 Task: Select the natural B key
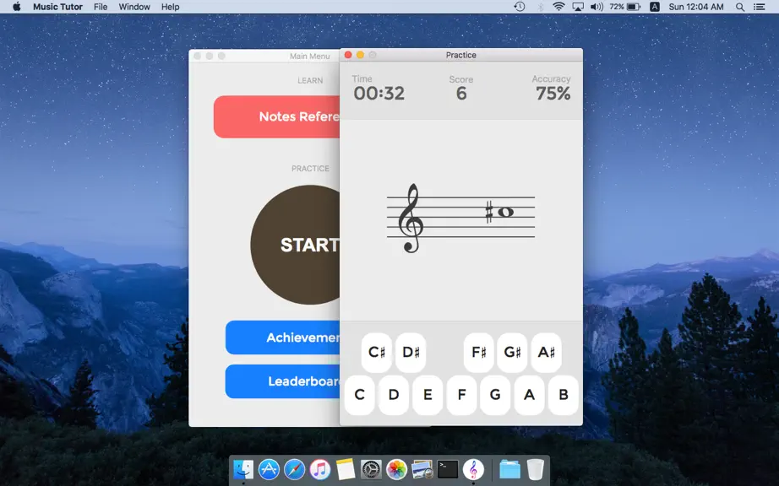pyautogui.click(x=564, y=395)
